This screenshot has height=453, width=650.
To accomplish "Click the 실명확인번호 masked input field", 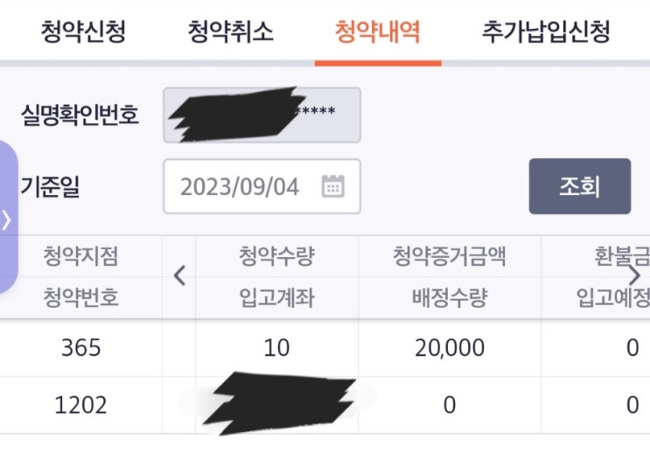I will (x=262, y=115).
